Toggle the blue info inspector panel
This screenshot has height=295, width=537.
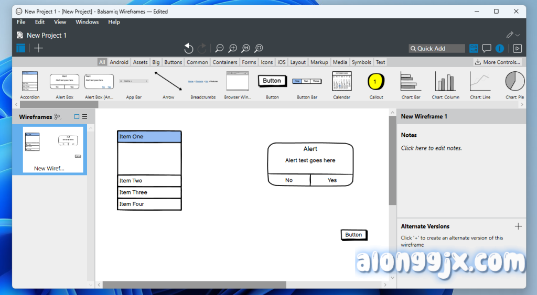coord(500,48)
